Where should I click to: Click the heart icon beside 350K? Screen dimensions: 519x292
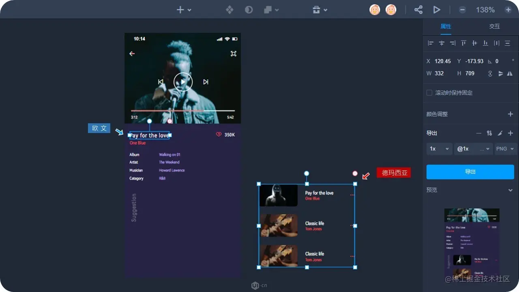coord(219,135)
